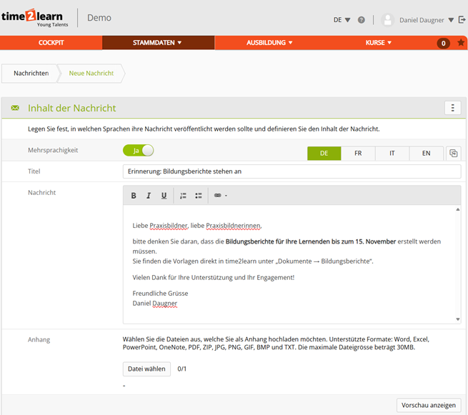468x415 pixels.
Task: Apply bold formatting in message editor
Action: [134, 196]
